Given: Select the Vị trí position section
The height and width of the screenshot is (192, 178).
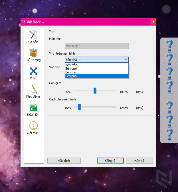Looking at the screenshot, I should point(33,73).
